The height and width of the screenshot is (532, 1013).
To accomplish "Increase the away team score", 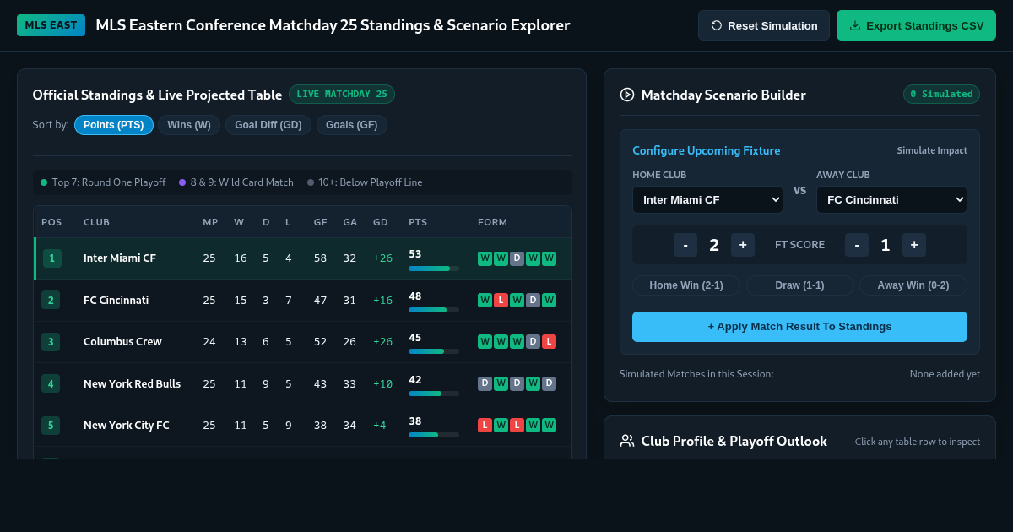I will pyautogui.click(x=914, y=245).
